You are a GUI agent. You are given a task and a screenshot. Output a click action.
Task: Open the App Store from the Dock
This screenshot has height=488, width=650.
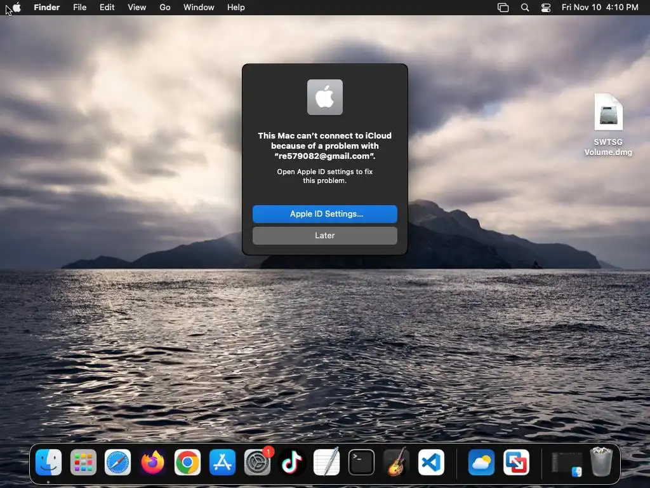[222, 462]
